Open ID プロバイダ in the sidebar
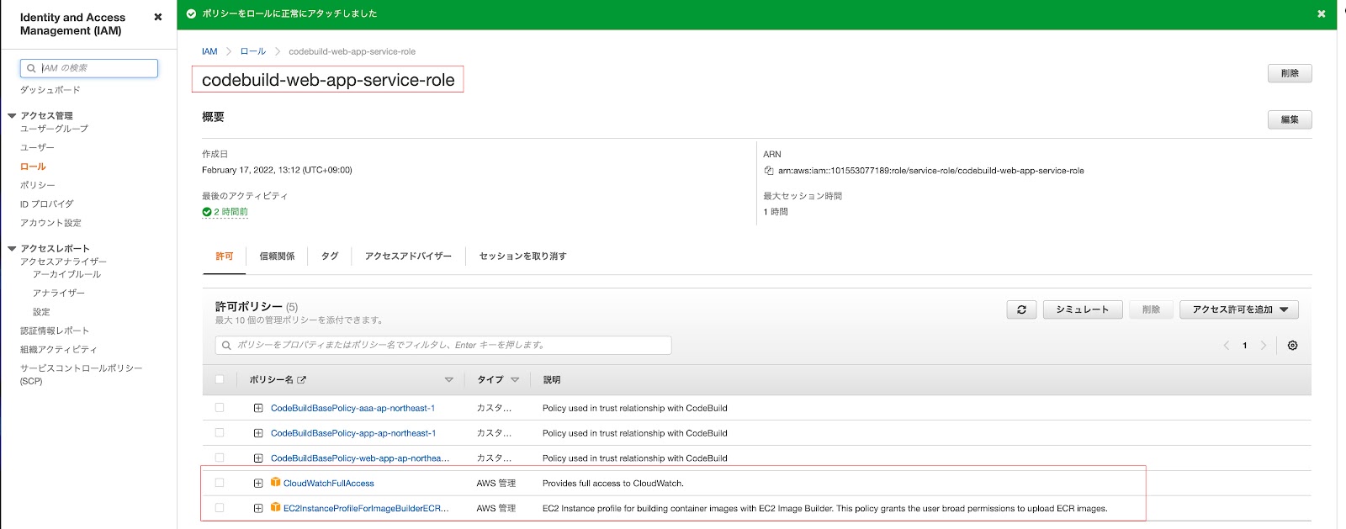 [x=47, y=204]
